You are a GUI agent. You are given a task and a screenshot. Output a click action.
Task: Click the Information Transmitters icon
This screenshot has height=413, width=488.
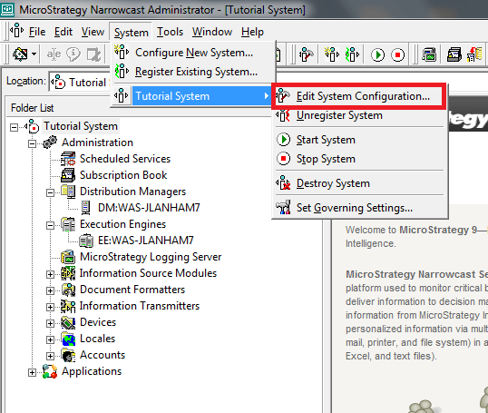[x=68, y=306]
